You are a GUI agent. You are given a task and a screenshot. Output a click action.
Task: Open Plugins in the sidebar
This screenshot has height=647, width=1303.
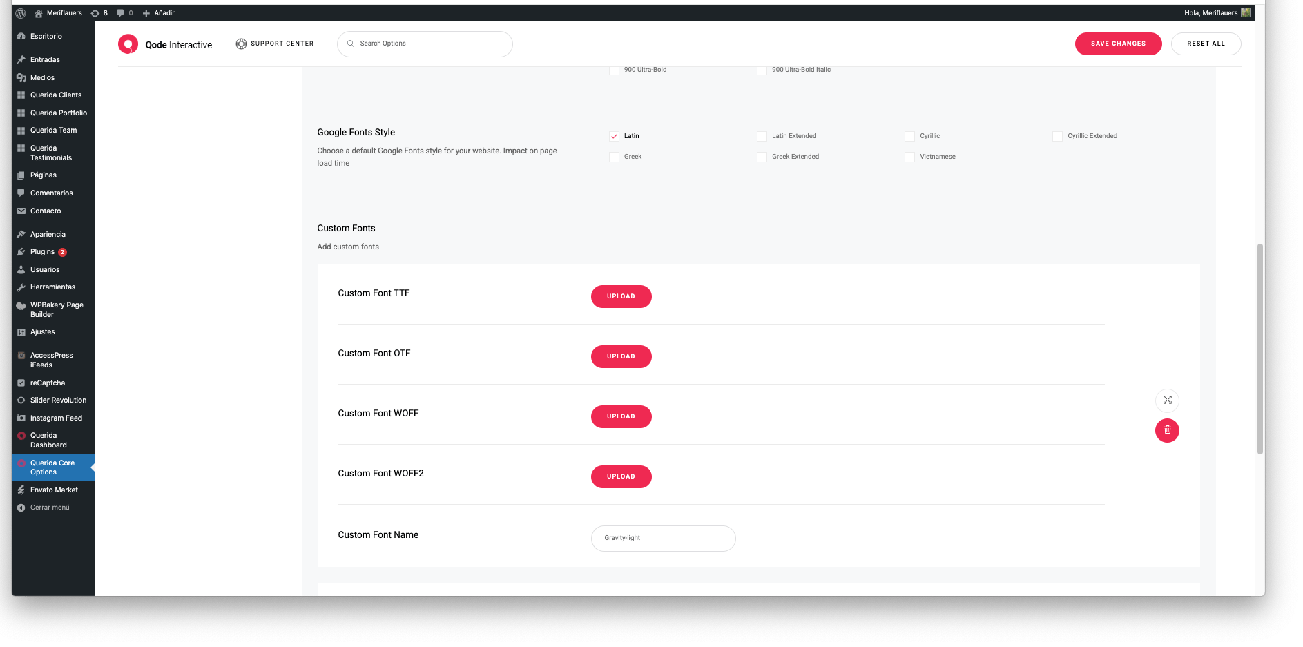(x=42, y=252)
